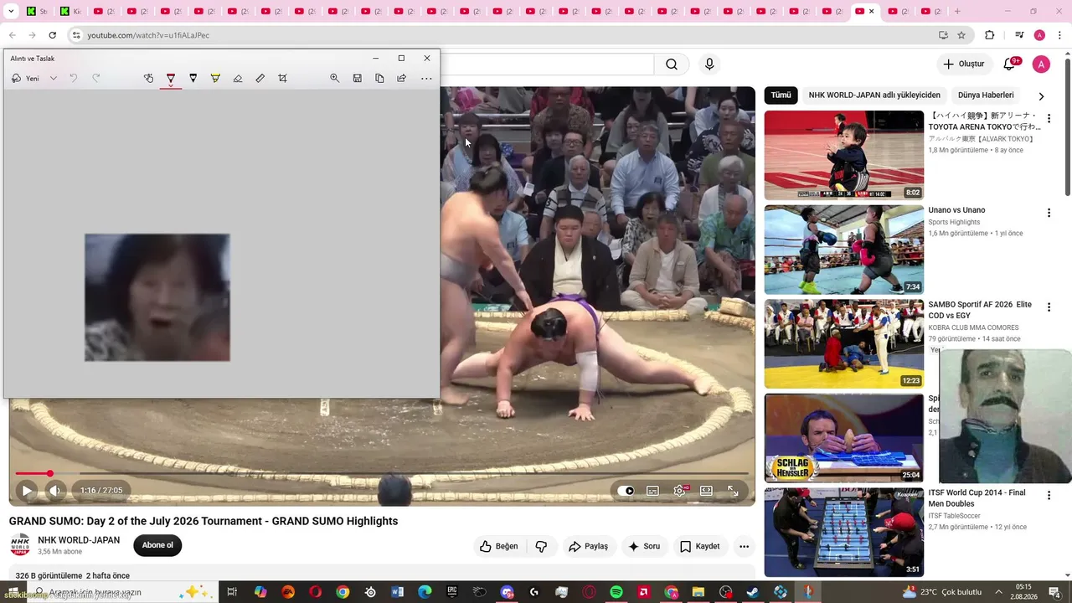Select NHK WORLD-JAPAN adlı yükleyiciden chip
Viewport: 1072px width, 603px height.
[874, 95]
